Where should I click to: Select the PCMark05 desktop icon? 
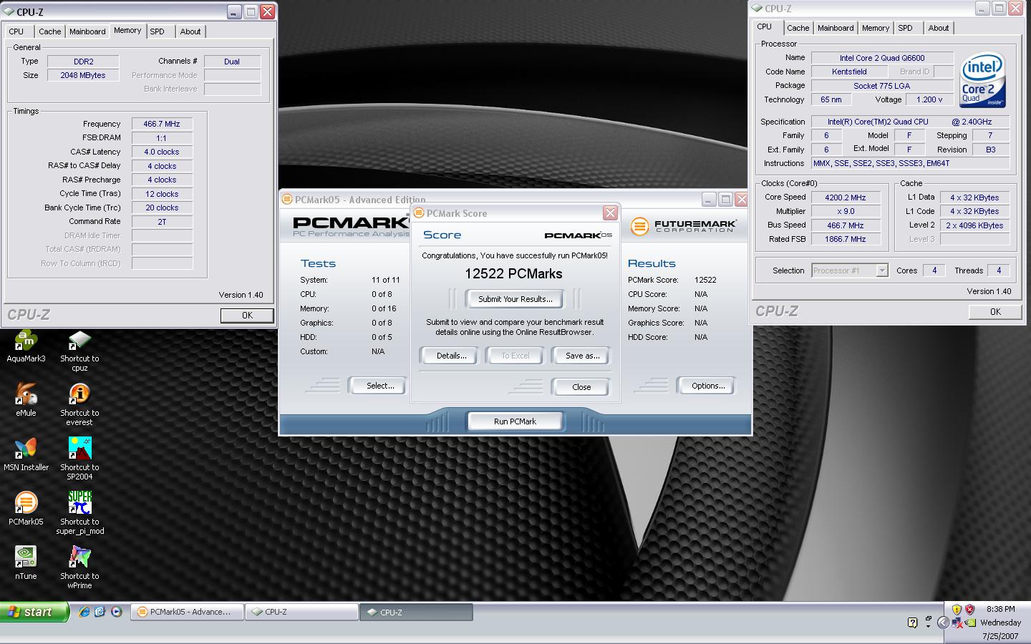click(x=26, y=509)
